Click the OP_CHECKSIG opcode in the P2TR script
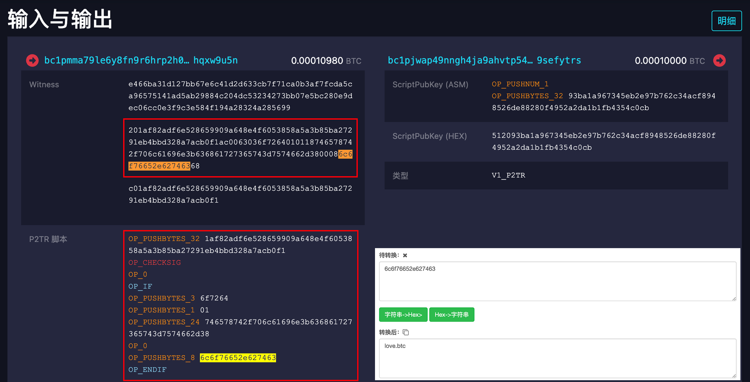 coord(154,262)
